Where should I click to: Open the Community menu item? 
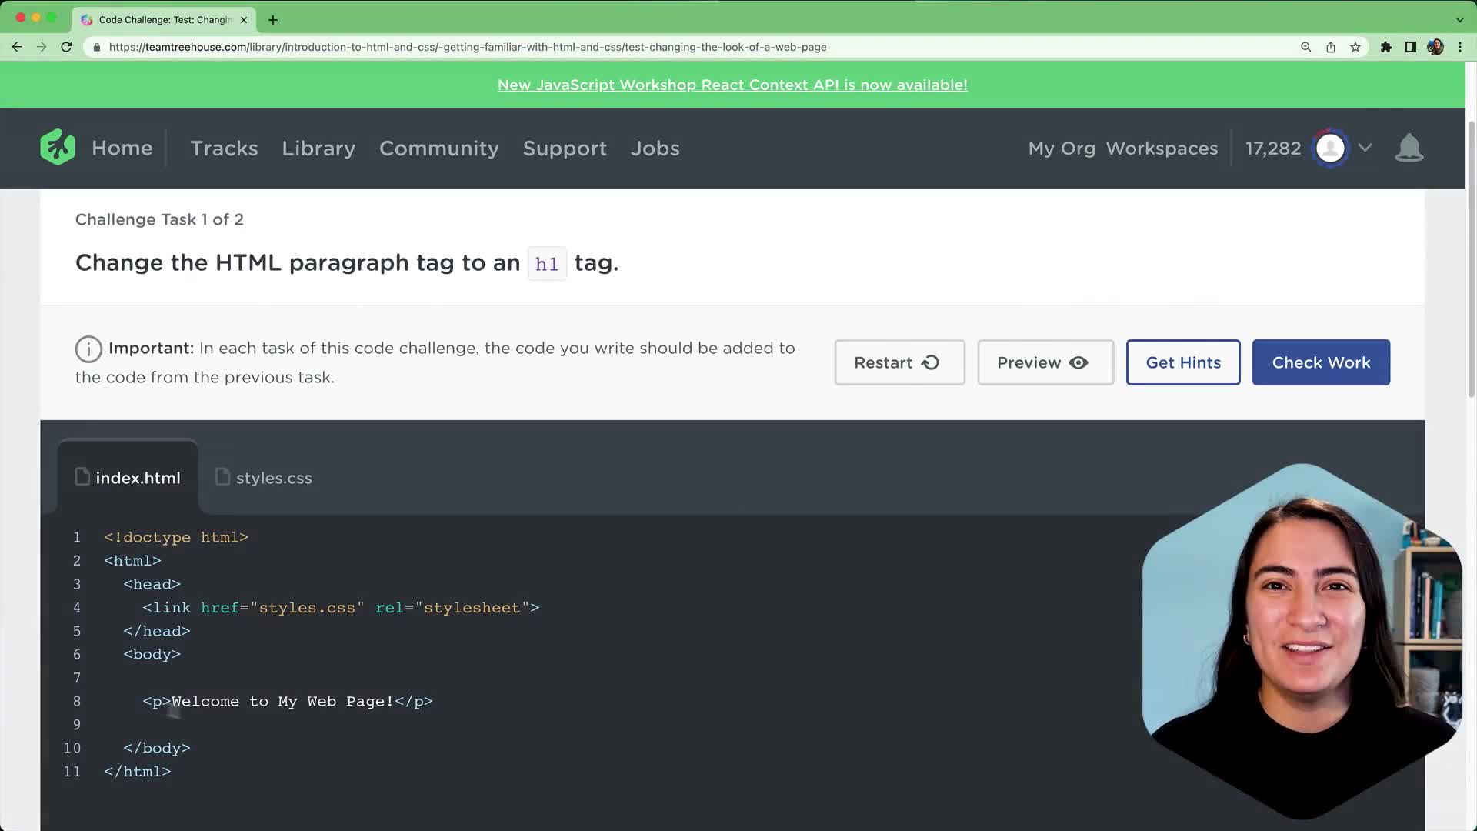click(438, 148)
